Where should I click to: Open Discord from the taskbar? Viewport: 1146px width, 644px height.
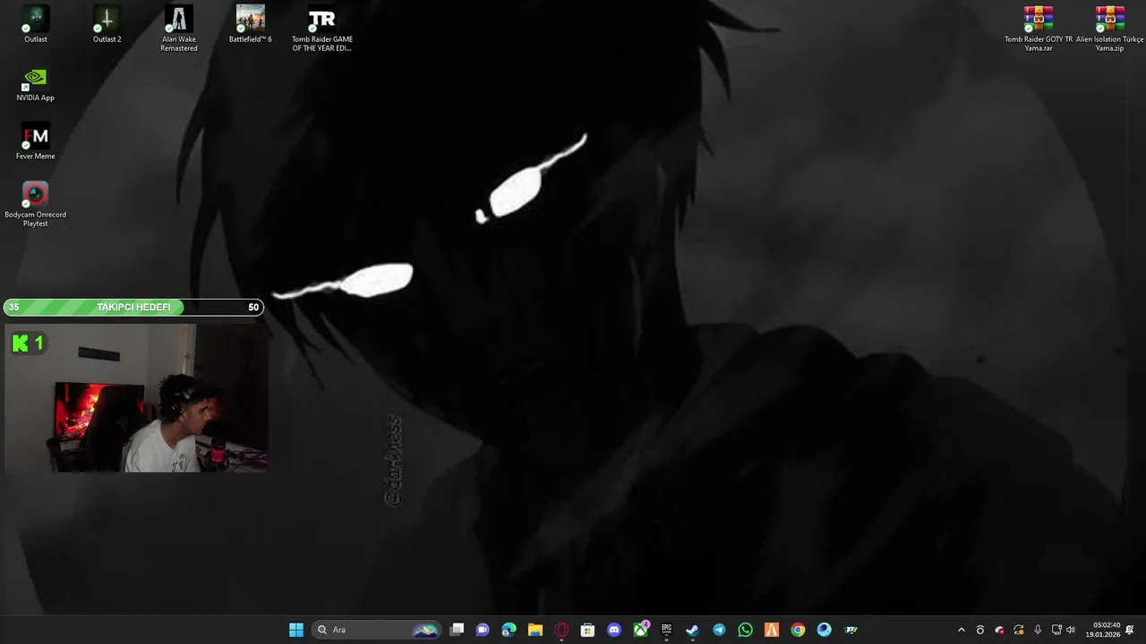coord(614,630)
